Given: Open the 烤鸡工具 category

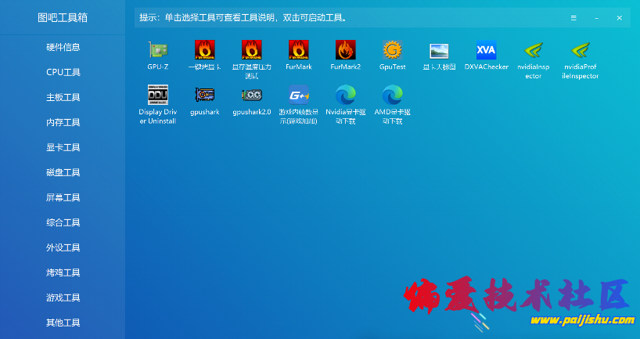Looking at the screenshot, I should (63, 272).
